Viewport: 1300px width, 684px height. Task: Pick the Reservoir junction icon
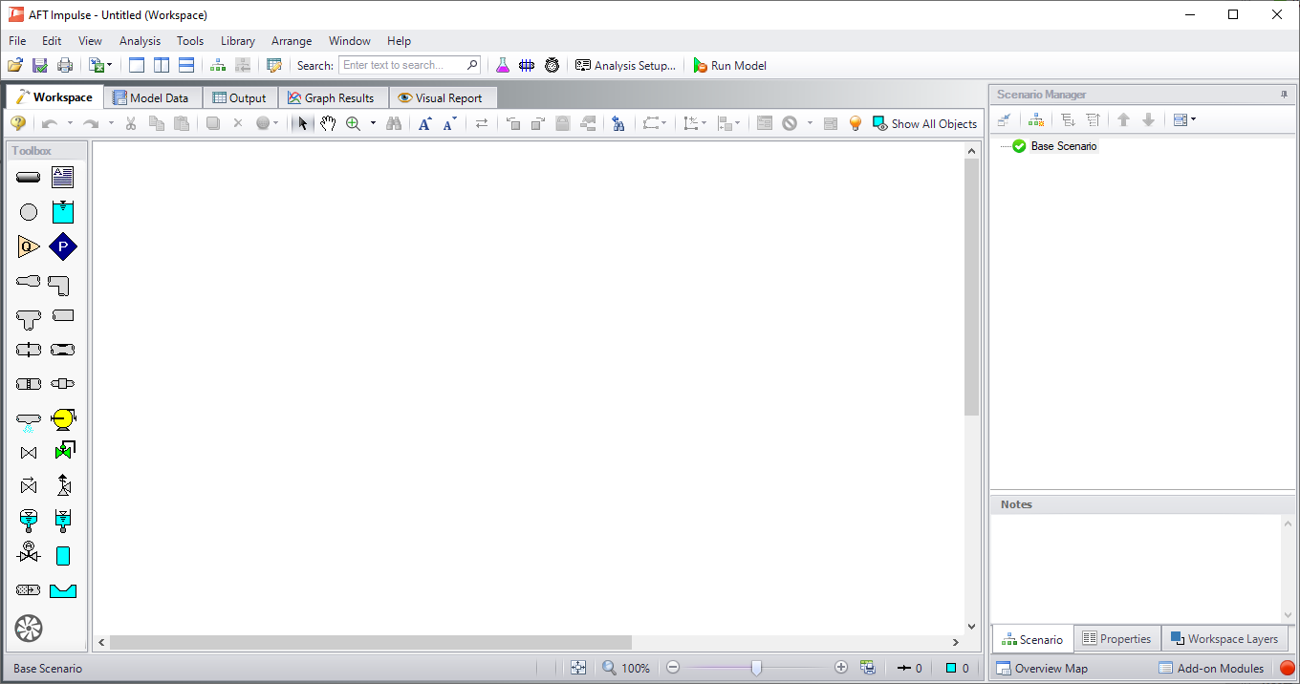pos(63,212)
